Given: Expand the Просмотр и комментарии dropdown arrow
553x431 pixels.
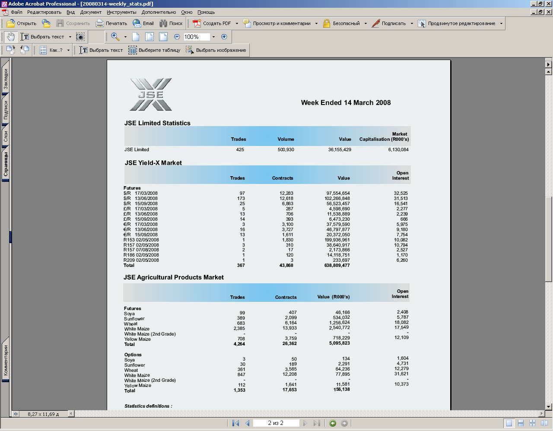Looking at the screenshot, I should pos(316,23).
